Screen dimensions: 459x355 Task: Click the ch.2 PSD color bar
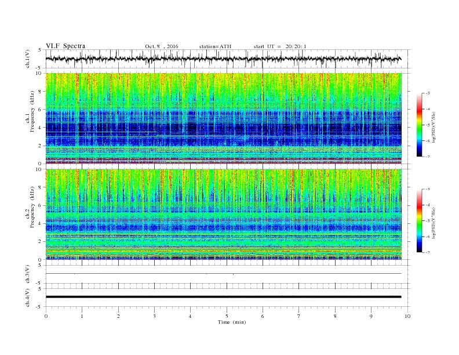[x=419, y=220]
